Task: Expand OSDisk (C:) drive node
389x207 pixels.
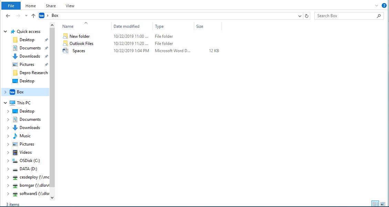Action: tap(8, 161)
